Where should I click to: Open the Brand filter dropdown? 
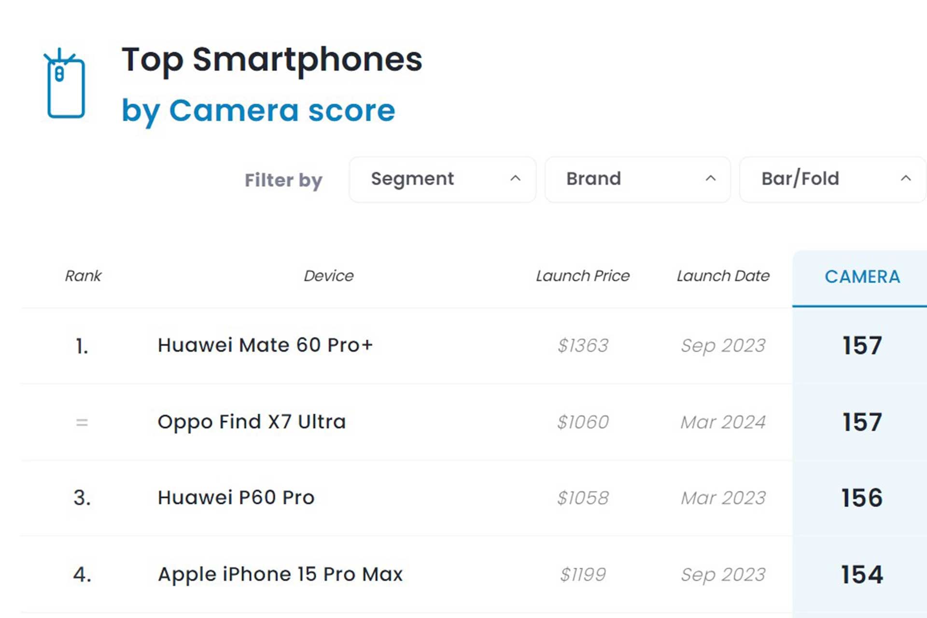(637, 179)
